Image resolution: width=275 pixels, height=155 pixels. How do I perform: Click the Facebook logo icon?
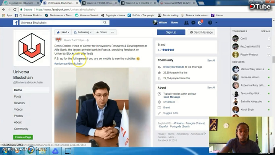pos(15,23)
